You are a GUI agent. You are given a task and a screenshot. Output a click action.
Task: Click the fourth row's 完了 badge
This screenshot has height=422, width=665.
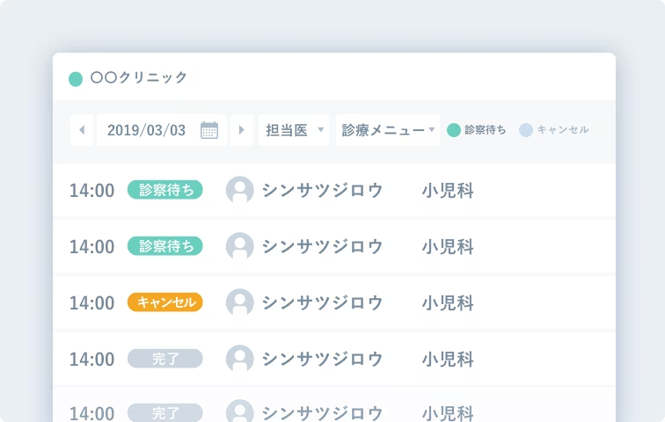[165, 359]
